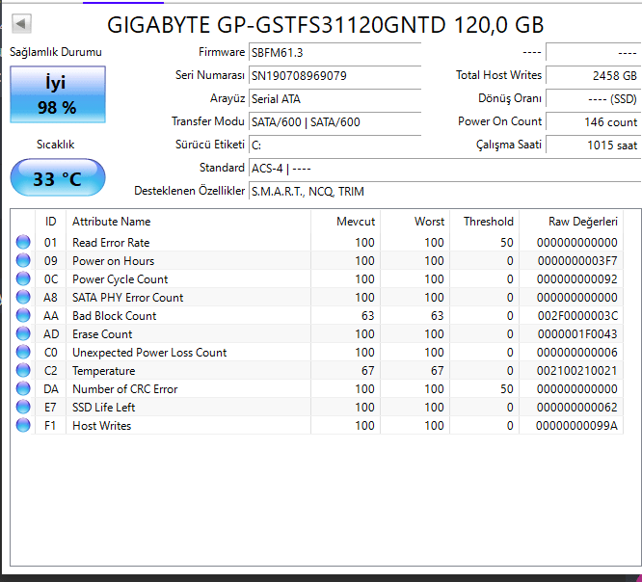Screen dimensions: 642x582
Task: Click Total Host Writes value 2458 GB
Action: pos(593,76)
